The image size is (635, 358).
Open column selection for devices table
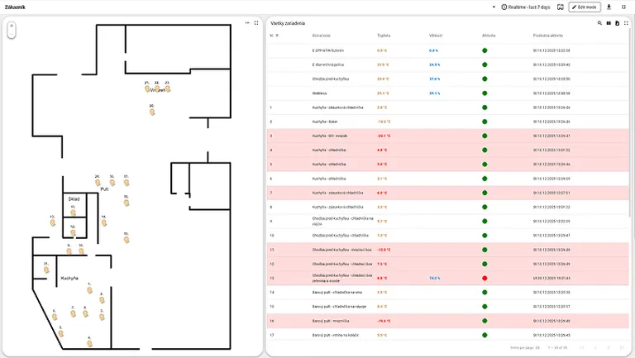click(x=609, y=23)
